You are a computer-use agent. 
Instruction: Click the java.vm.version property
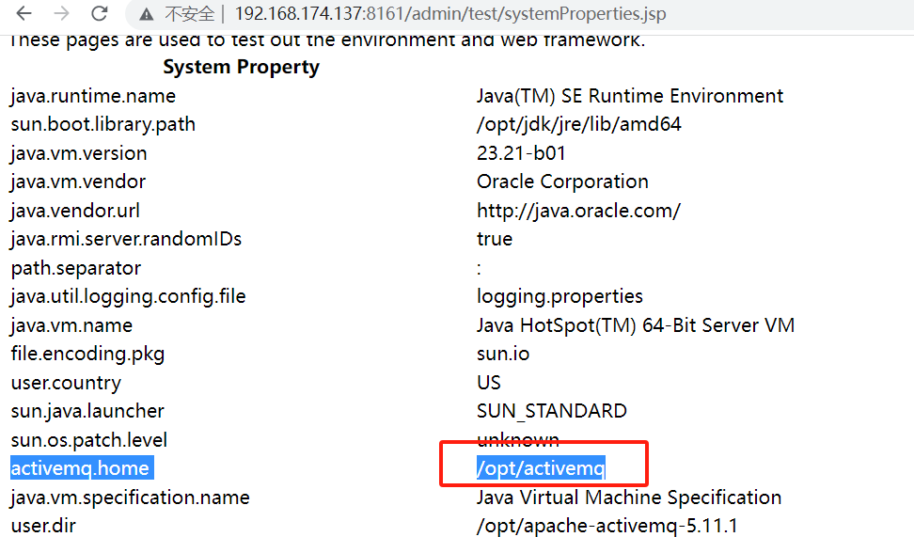pyautogui.click(x=79, y=153)
